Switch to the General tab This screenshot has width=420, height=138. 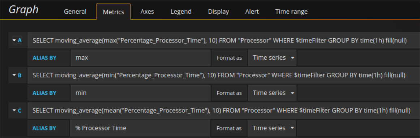75,12
